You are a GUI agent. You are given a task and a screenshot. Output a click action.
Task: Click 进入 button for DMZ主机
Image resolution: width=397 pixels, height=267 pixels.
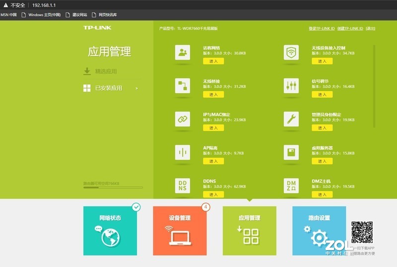click(x=322, y=195)
